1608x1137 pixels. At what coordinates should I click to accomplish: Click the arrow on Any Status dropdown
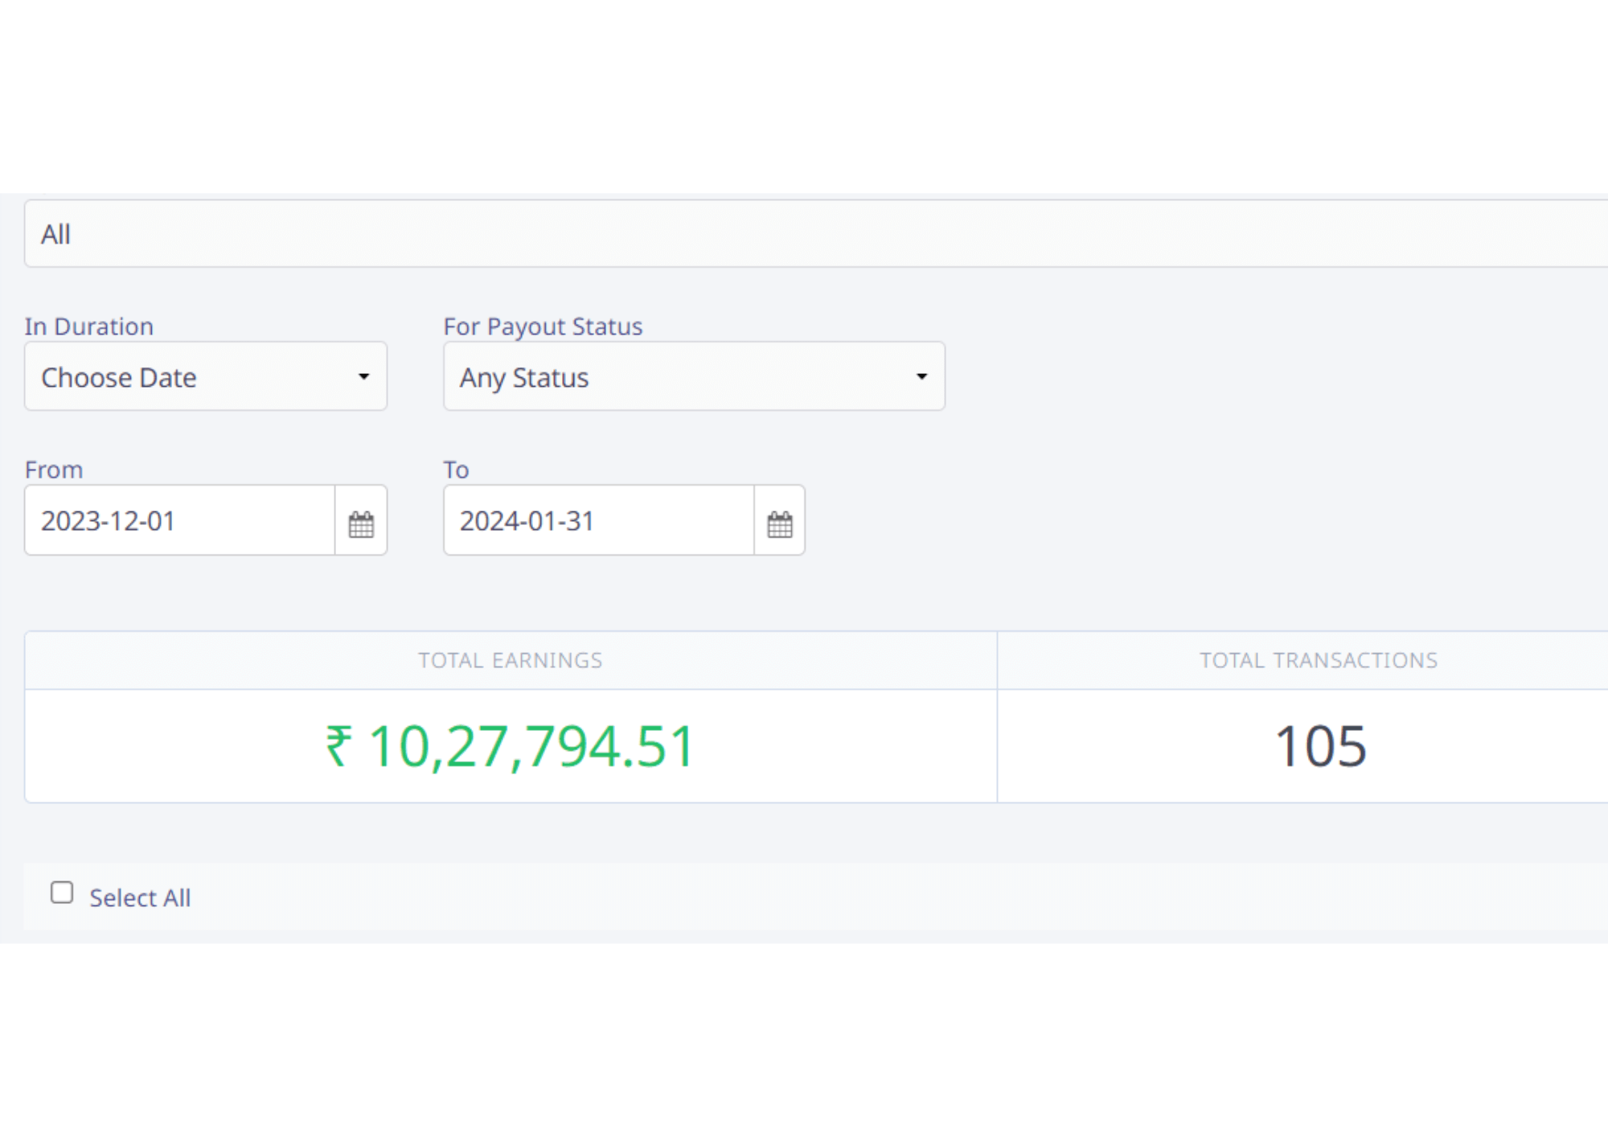[x=921, y=376]
